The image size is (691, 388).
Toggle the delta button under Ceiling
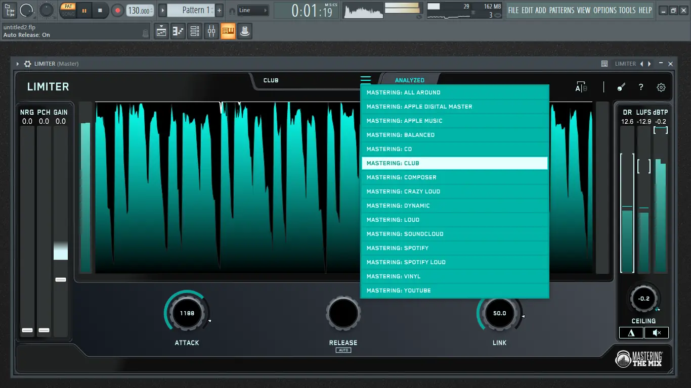point(631,332)
